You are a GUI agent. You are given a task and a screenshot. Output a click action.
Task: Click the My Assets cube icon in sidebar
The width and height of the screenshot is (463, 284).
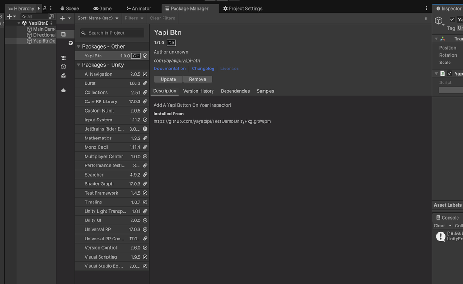pos(63,66)
